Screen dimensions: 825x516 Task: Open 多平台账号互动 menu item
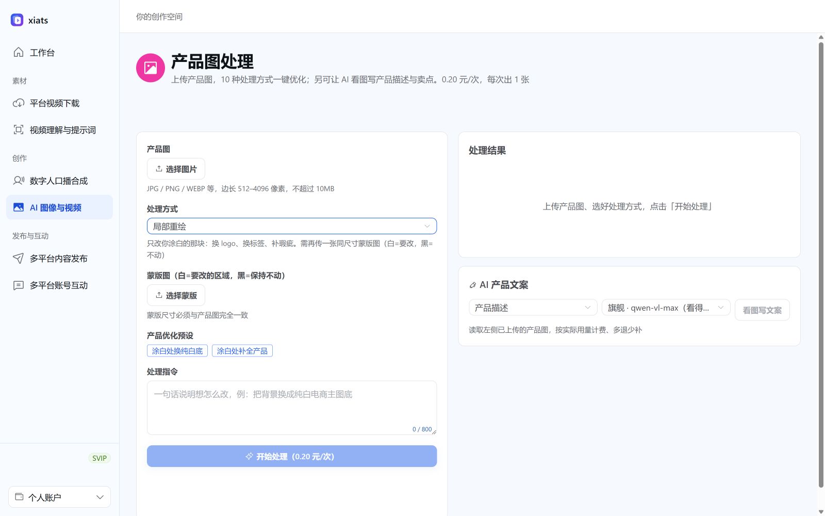click(59, 285)
